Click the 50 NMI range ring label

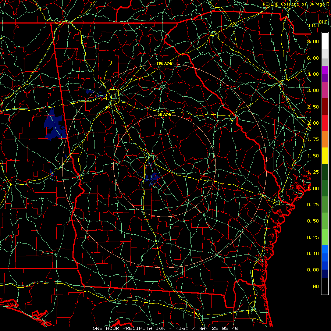(x=164, y=114)
